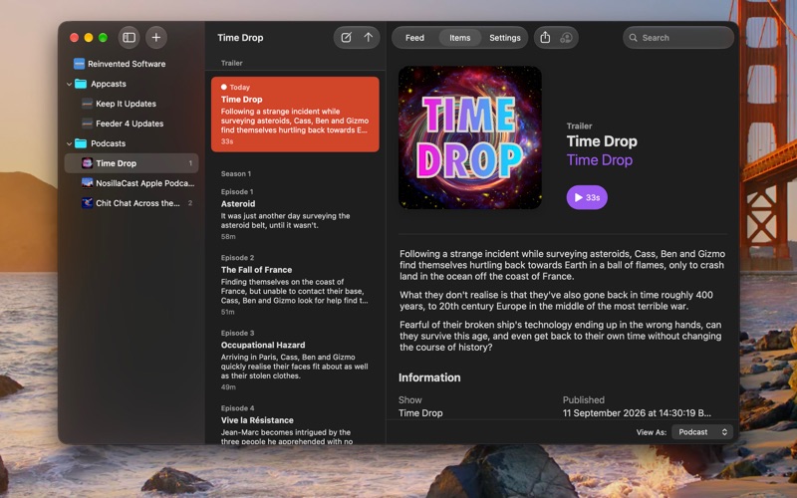Switch to the Settings tab
The height and width of the screenshot is (498, 797).
click(505, 38)
